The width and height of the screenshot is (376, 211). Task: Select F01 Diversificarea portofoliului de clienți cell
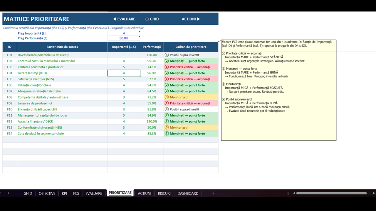[x=62, y=55]
